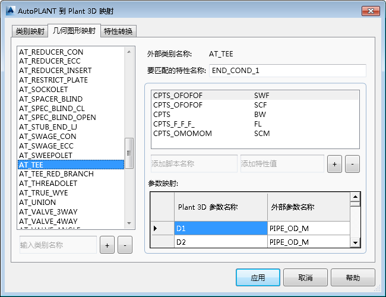Screen dimensions: 386x297
Task: Click the 应用 button
Action: tap(258, 277)
